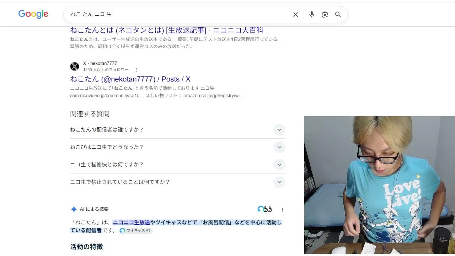This screenshot has height=256, width=455.
Task: Click the highlighted ニコニコ生放送 text in AI overview
Action: [132, 222]
